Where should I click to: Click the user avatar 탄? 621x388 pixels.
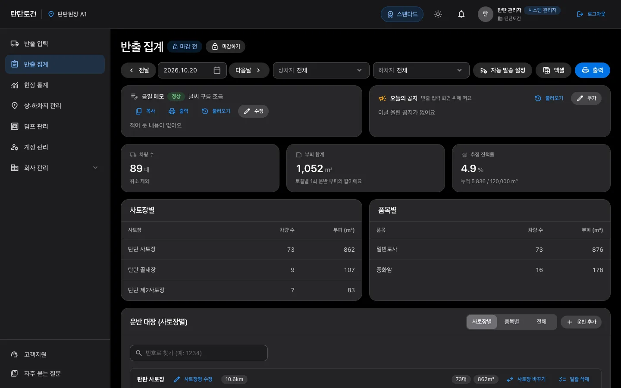click(x=485, y=14)
